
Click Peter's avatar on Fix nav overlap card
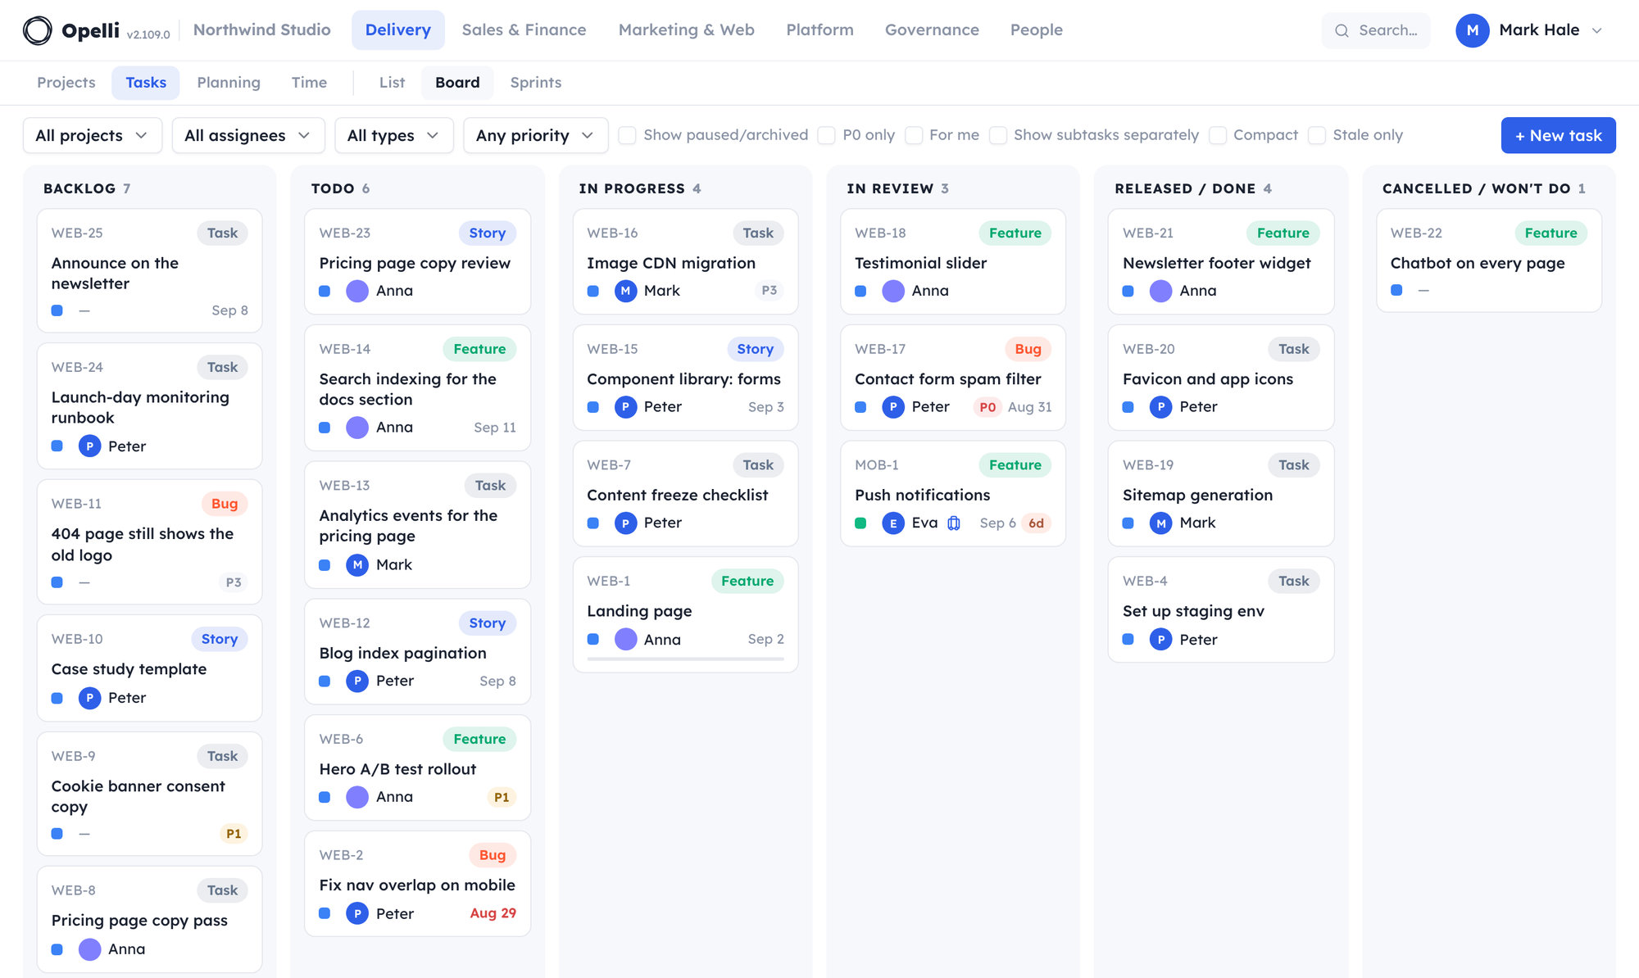click(357, 913)
